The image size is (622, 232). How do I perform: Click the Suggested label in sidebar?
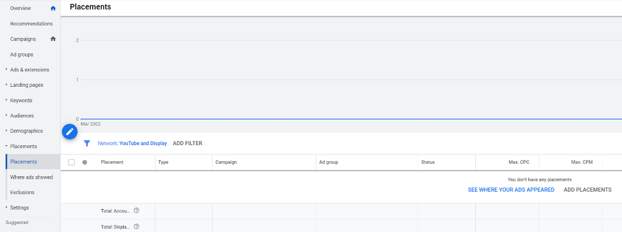(17, 223)
